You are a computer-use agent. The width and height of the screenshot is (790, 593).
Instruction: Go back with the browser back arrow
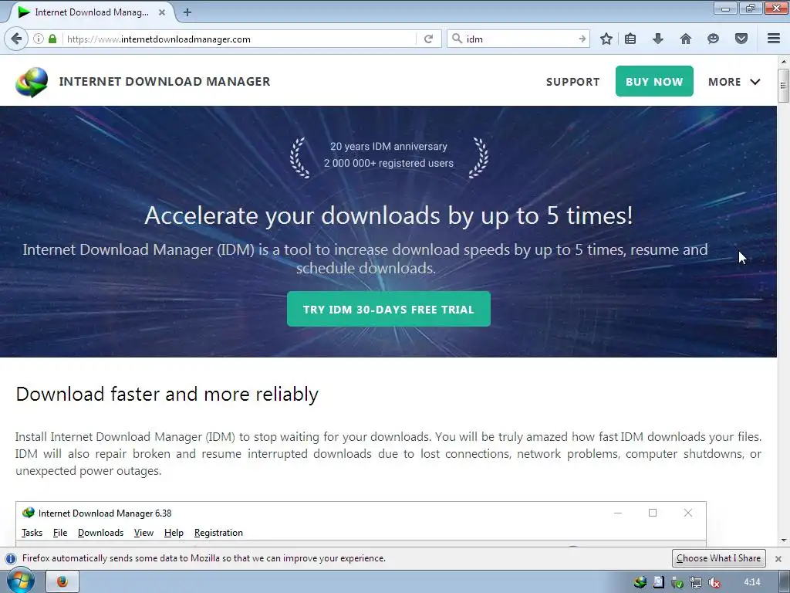pyautogui.click(x=16, y=39)
